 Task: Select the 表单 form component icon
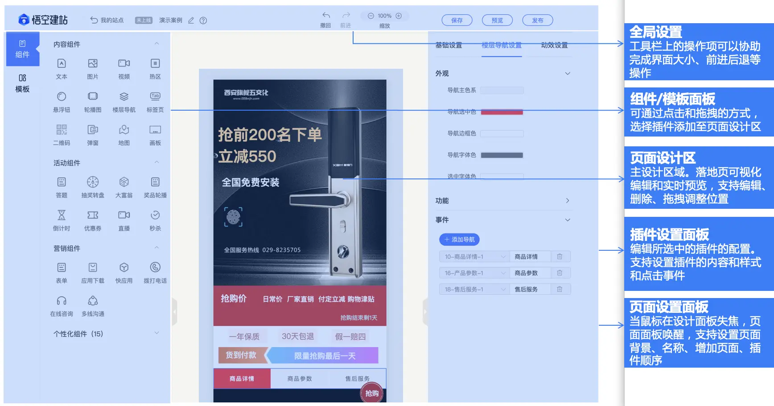pos(61,267)
